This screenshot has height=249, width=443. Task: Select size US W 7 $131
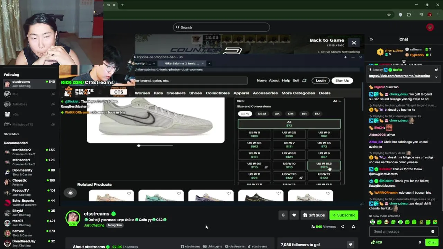289,145
